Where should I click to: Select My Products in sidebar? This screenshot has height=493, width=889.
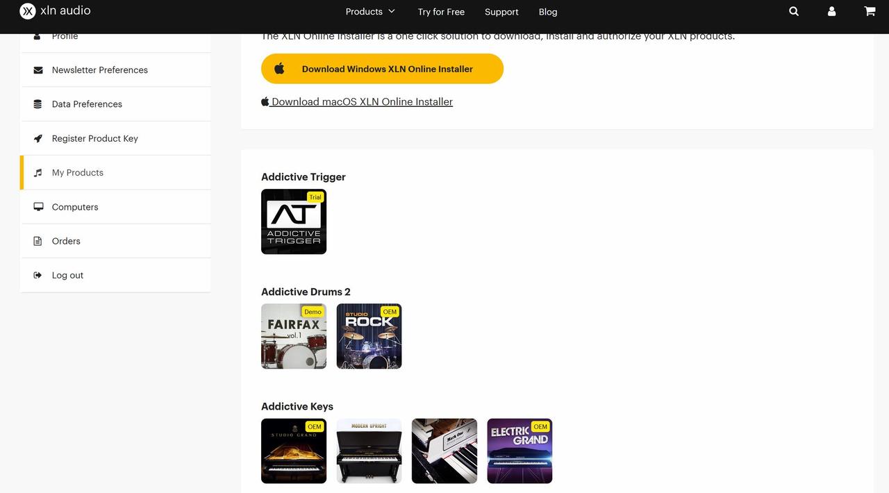[78, 173]
